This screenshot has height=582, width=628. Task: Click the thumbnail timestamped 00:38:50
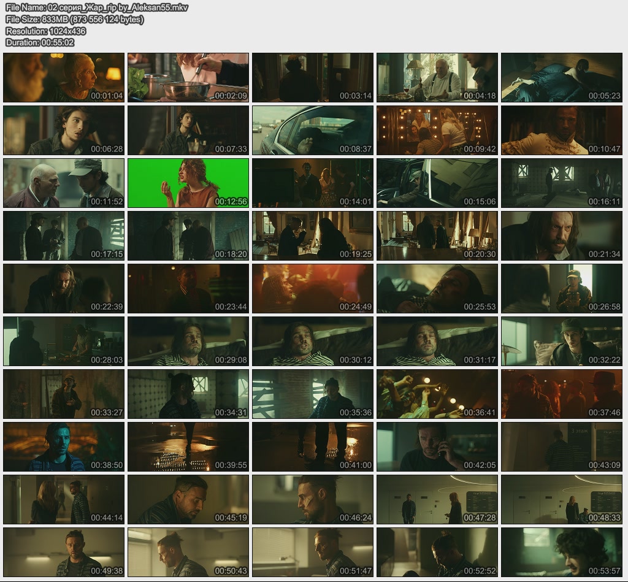click(64, 446)
